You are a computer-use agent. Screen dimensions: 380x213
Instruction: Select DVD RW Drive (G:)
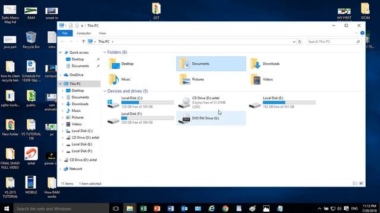click(211, 118)
